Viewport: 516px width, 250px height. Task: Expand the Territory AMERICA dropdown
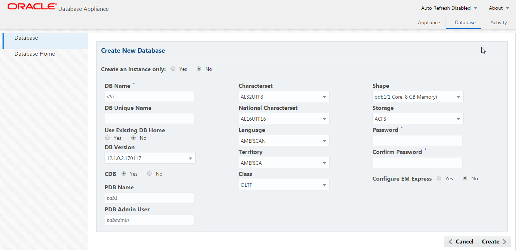pos(284,163)
